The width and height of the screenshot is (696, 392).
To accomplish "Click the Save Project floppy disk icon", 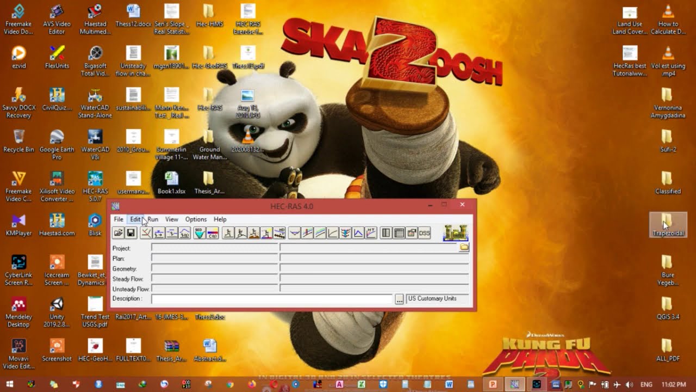I will pyautogui.click(x=130, y=233).
